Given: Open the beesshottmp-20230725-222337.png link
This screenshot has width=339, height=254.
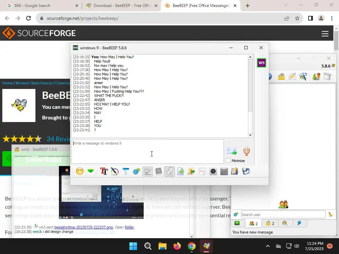Looking at the screenshot, I should (x=83, y=227).
